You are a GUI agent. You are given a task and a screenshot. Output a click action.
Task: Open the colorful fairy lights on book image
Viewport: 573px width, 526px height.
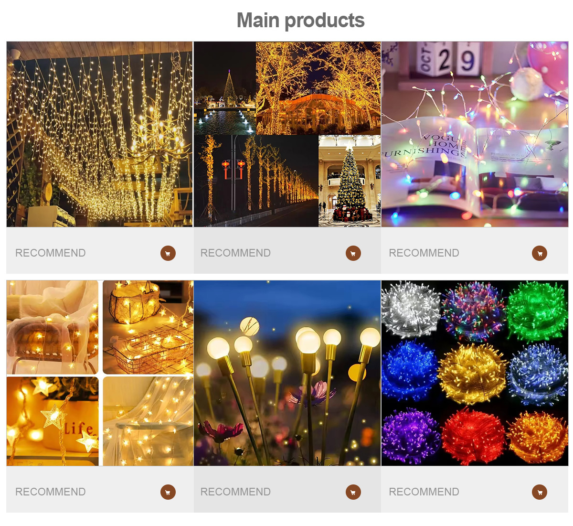point(475,134)
